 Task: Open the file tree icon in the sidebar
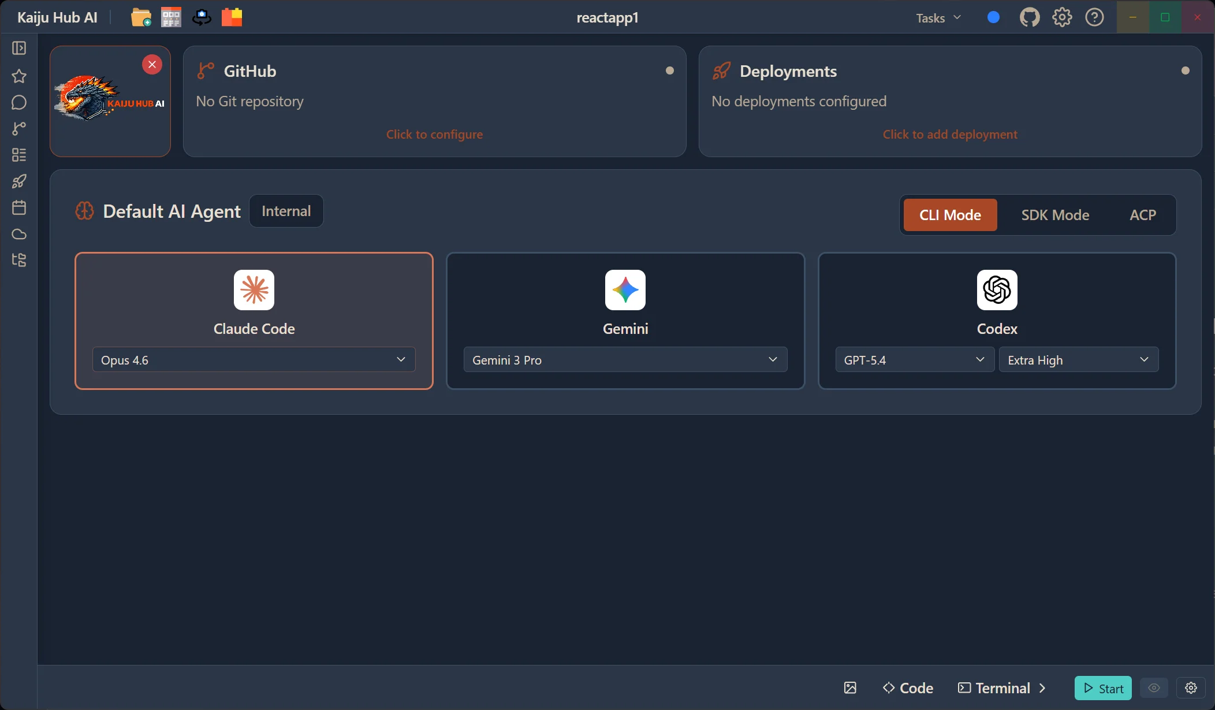[19, 260]
